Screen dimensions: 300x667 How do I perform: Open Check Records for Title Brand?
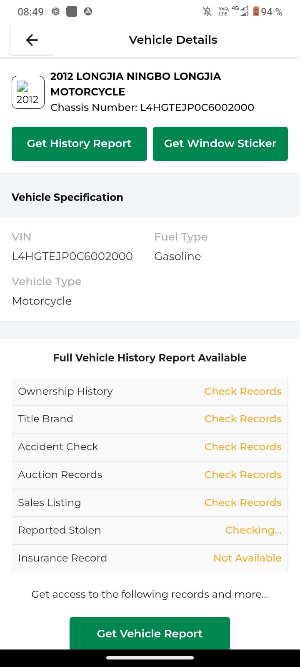(x=243, y=419)
